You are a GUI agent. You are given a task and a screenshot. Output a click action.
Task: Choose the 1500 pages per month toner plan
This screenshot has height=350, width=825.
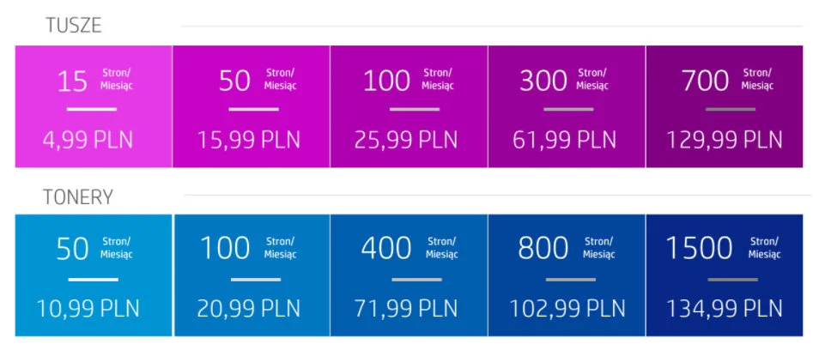coord(725,275)
